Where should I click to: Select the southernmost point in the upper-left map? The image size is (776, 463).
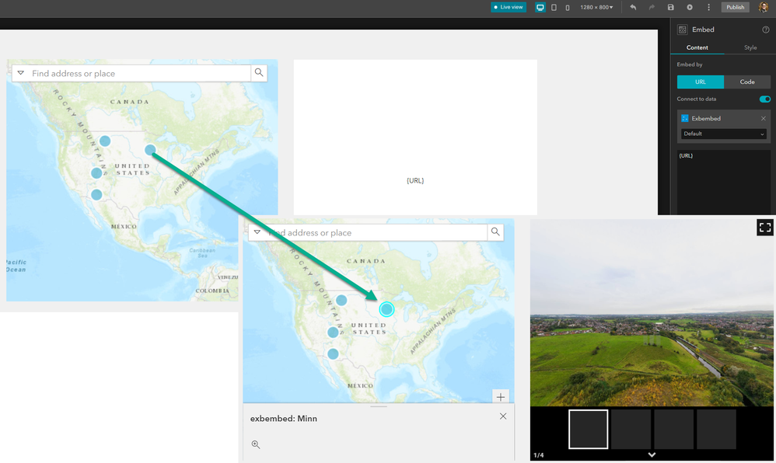coord(96,195)
